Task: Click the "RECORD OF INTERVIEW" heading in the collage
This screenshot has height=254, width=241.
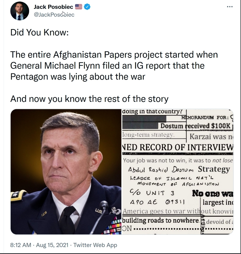Action: (x=178, y=147)
